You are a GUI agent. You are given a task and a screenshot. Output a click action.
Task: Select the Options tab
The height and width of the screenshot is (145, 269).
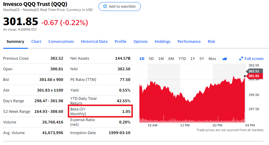141,42
